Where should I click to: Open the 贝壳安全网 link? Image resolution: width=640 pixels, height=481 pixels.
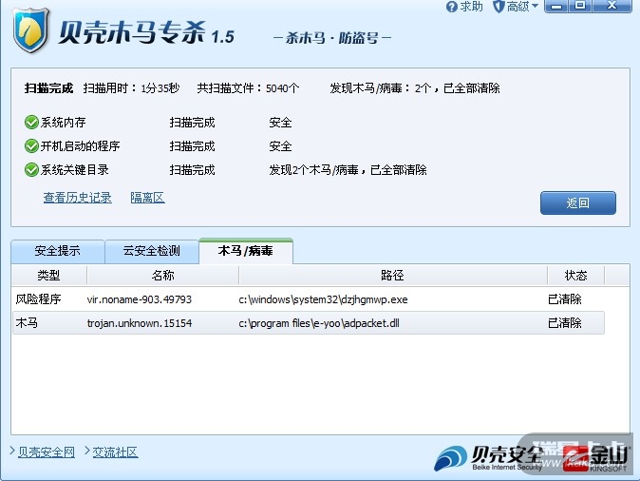47,452
